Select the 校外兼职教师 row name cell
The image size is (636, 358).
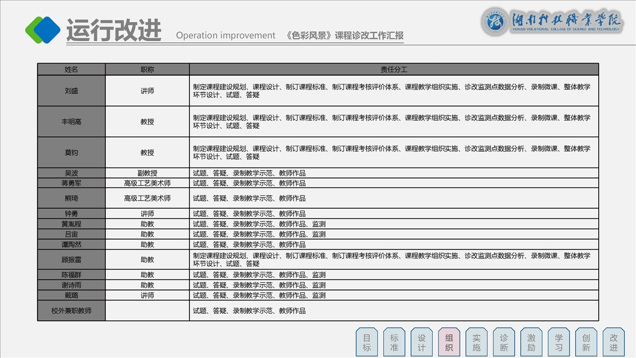point(72,311)
